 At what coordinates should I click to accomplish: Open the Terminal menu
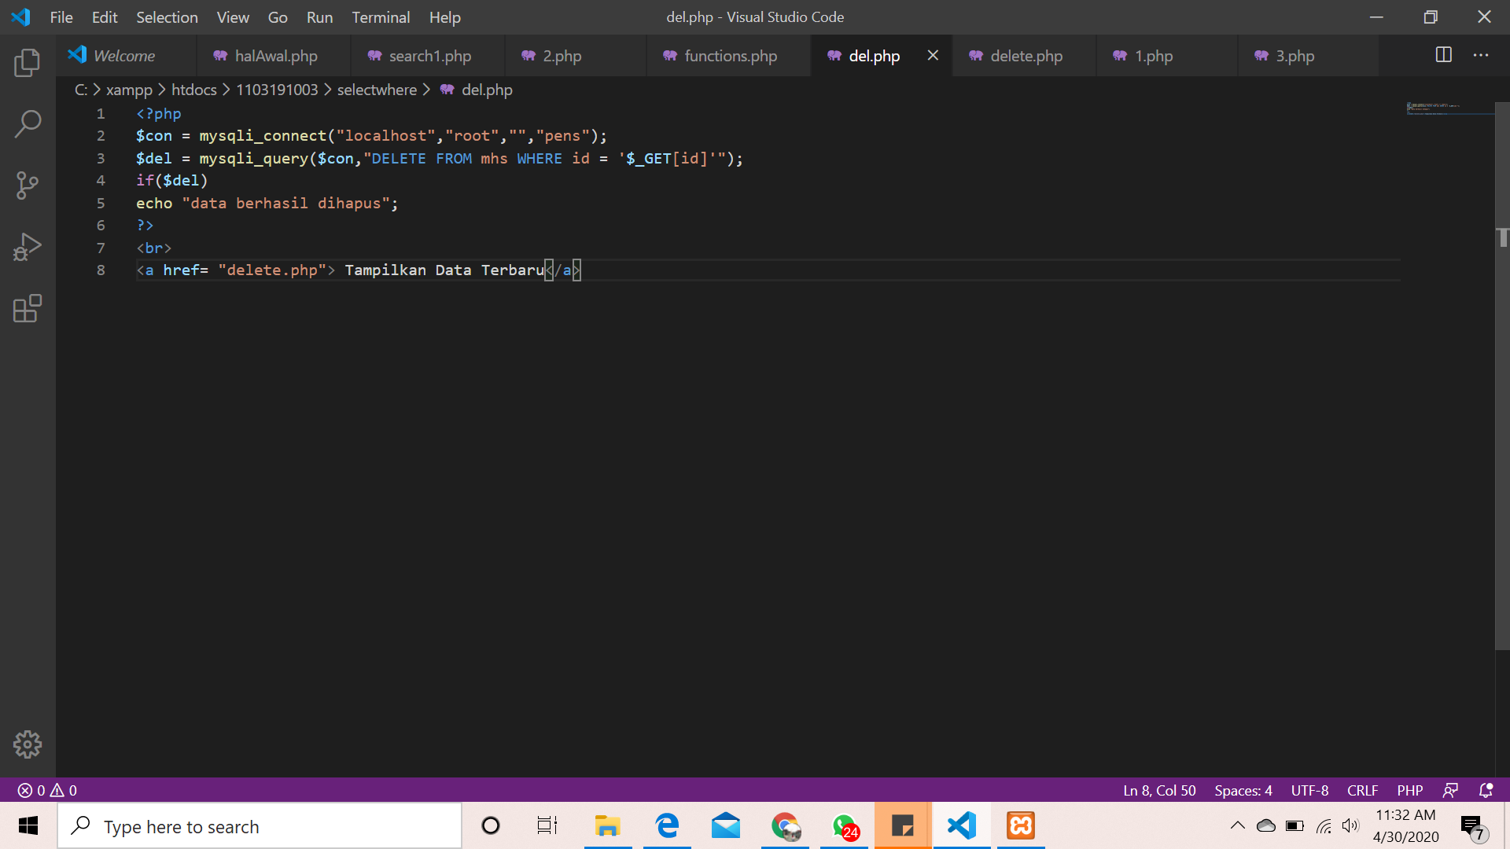click(380, 17)
